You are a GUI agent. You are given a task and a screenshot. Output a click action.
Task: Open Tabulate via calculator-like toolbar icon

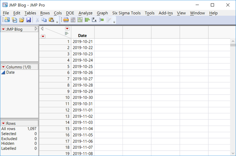pos(73,20)
